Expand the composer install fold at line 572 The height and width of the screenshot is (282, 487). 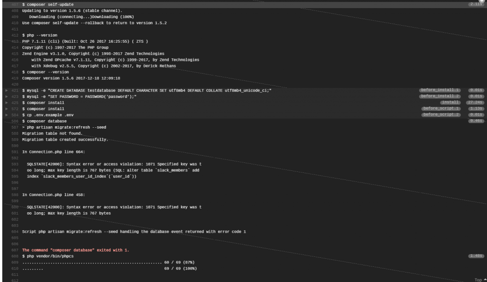7,109
